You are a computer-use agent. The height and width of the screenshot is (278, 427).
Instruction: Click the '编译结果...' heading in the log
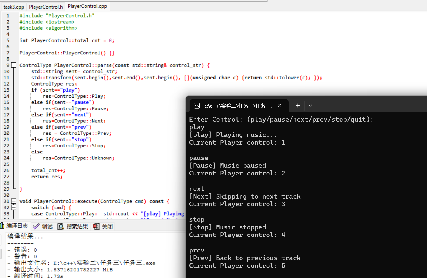click(x=25, y=236)
